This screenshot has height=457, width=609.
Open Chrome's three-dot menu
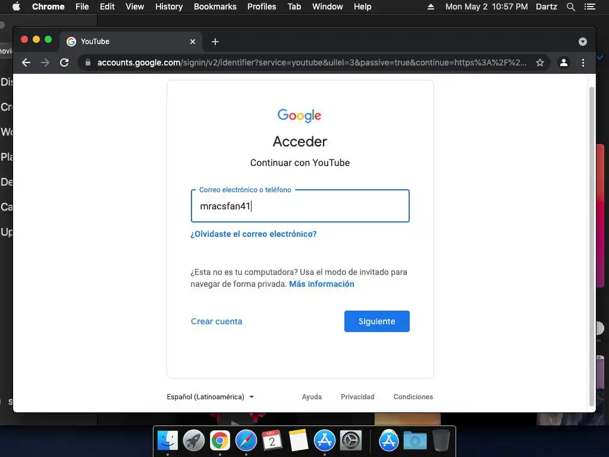pos(583,62)
